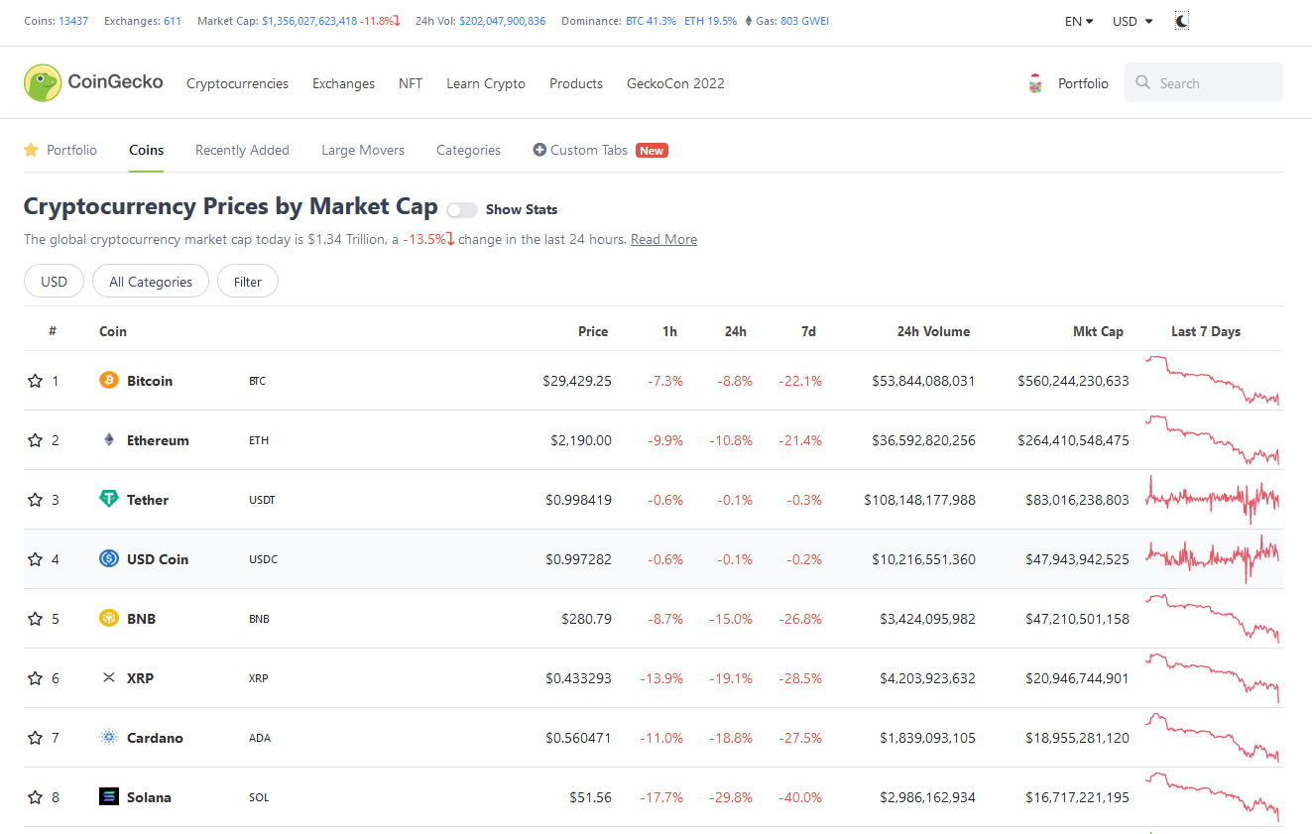Switch to Recently Added tab

point(242,150)
